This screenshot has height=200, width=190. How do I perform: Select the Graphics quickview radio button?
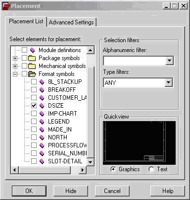[x=113, y=169]
